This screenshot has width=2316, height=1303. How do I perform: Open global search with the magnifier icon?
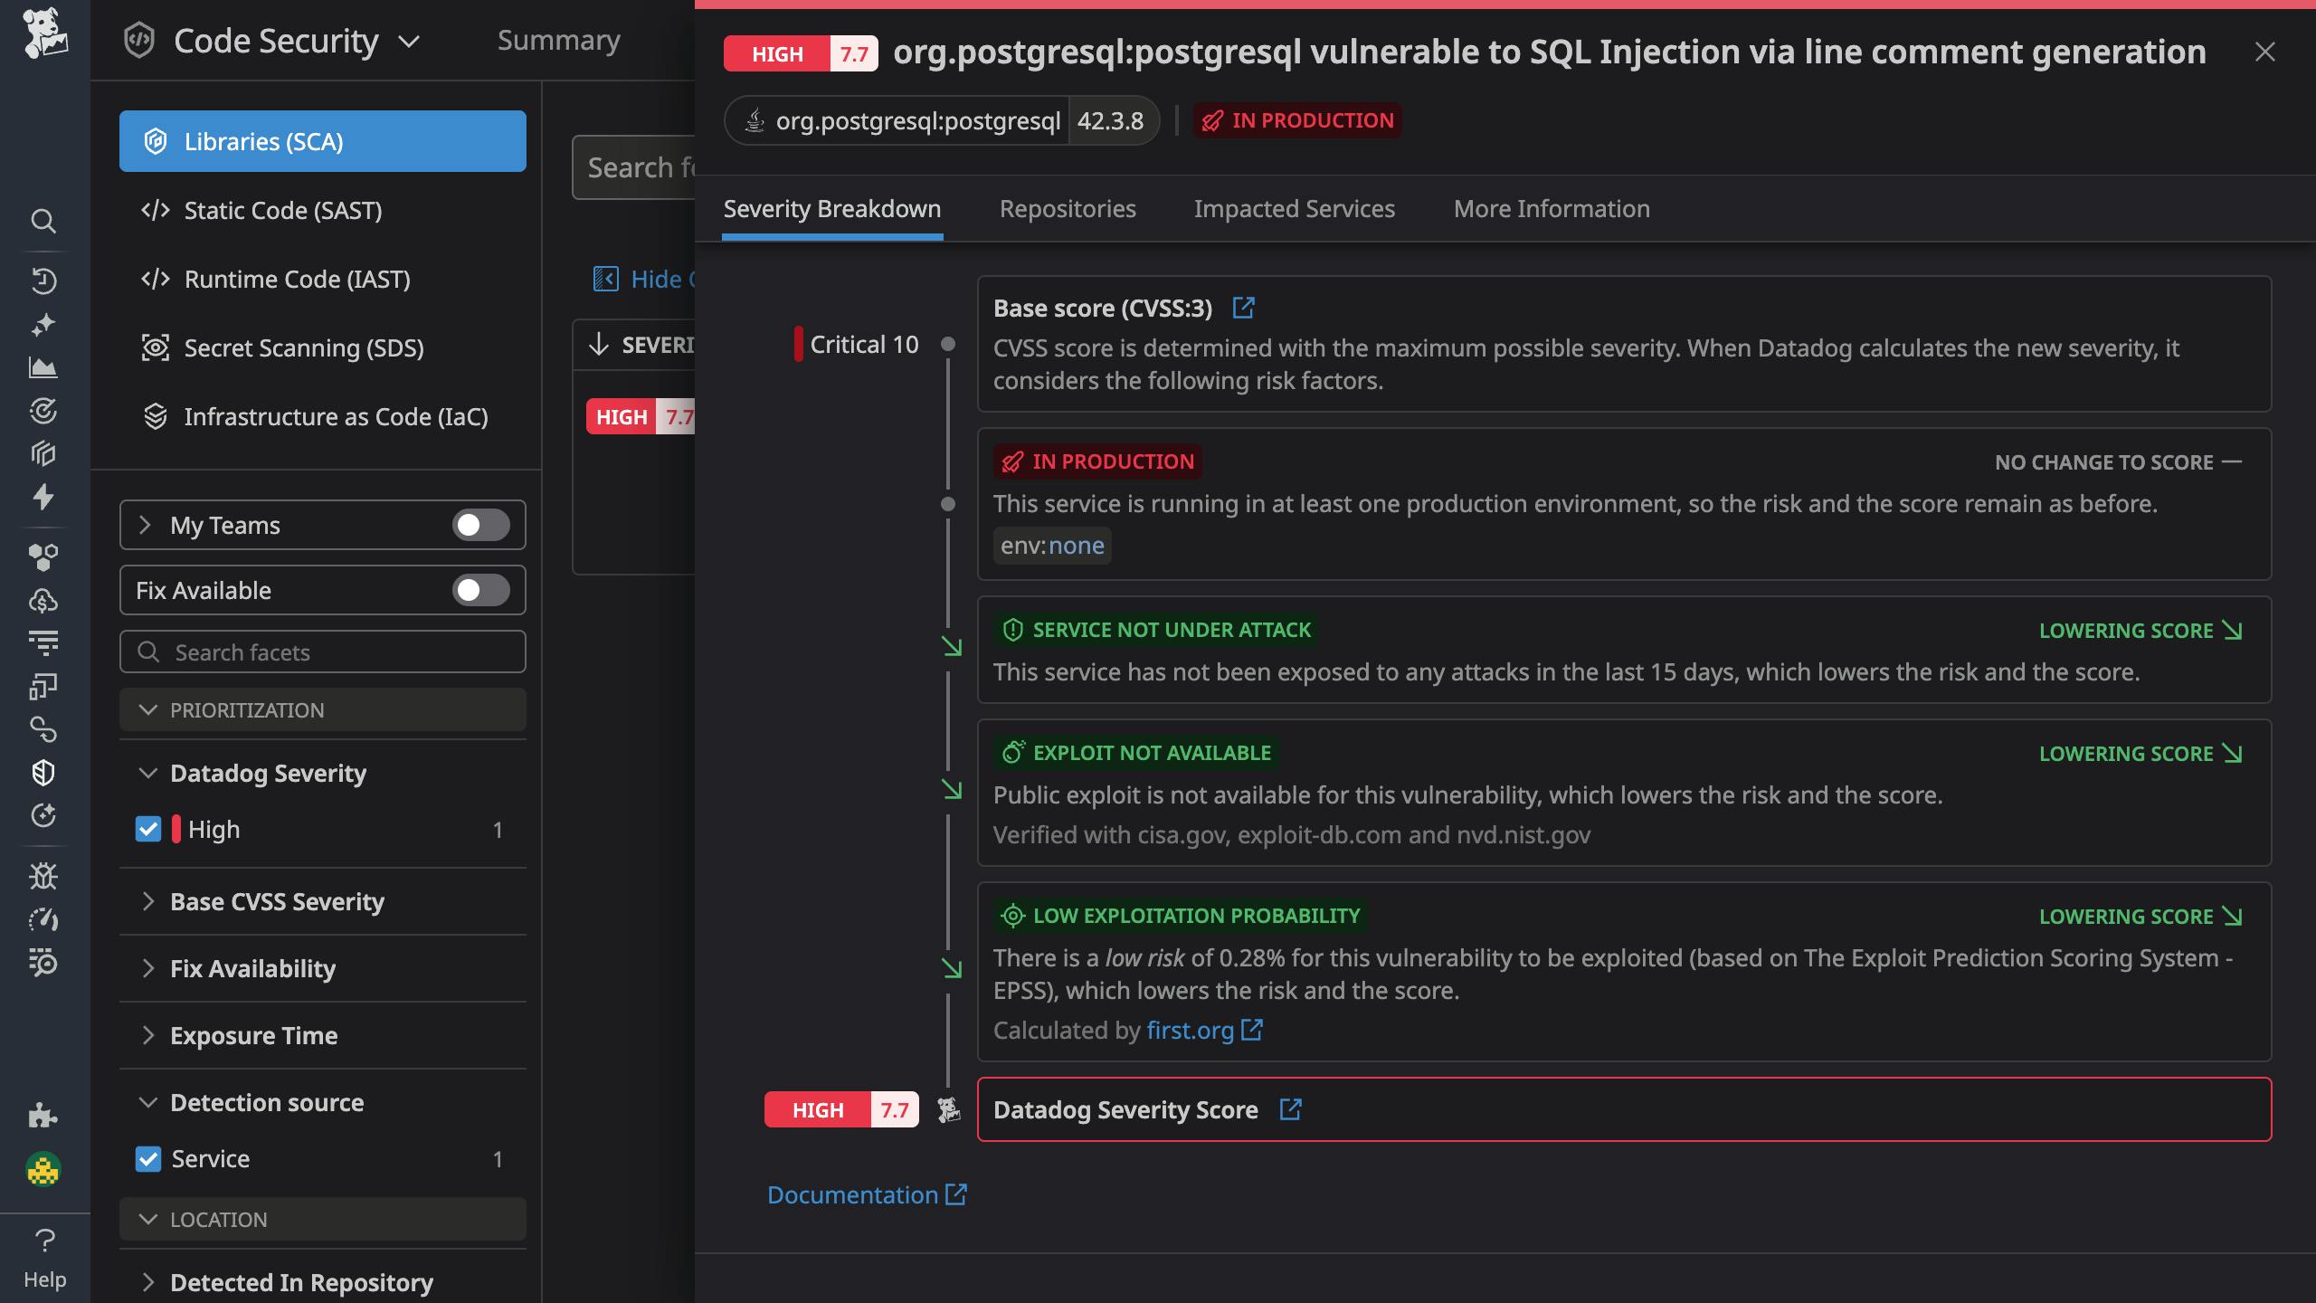point(43,222)
